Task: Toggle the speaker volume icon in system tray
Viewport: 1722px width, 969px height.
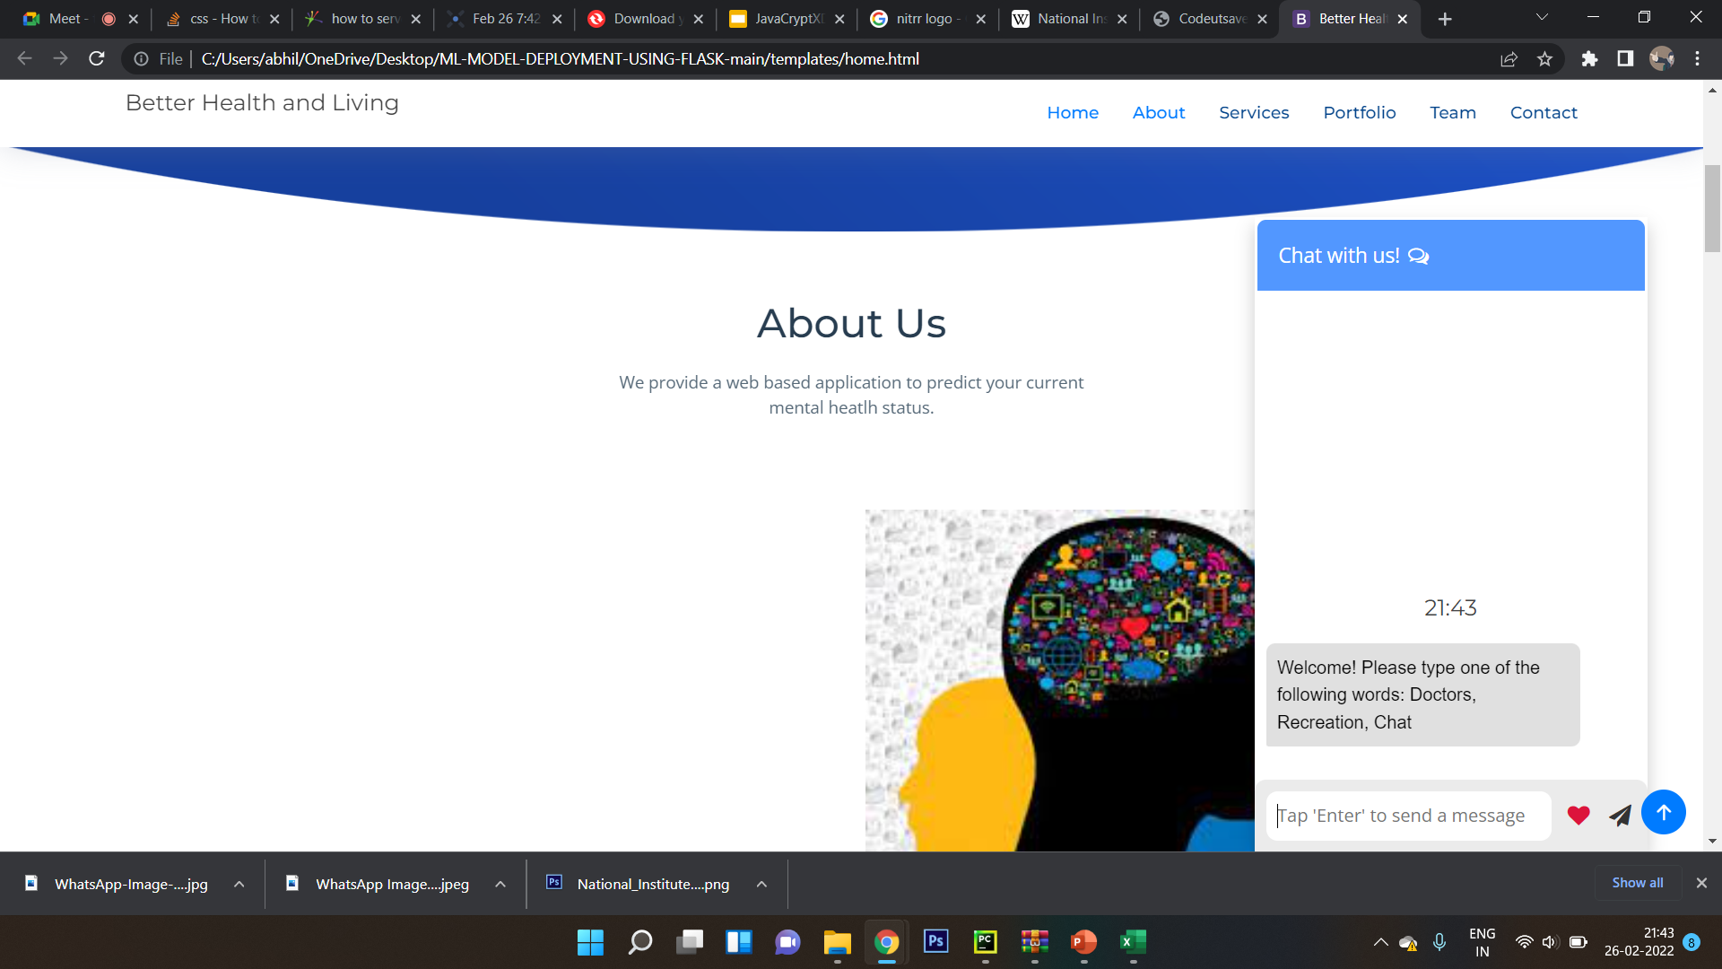Action: click(1549, 942)
